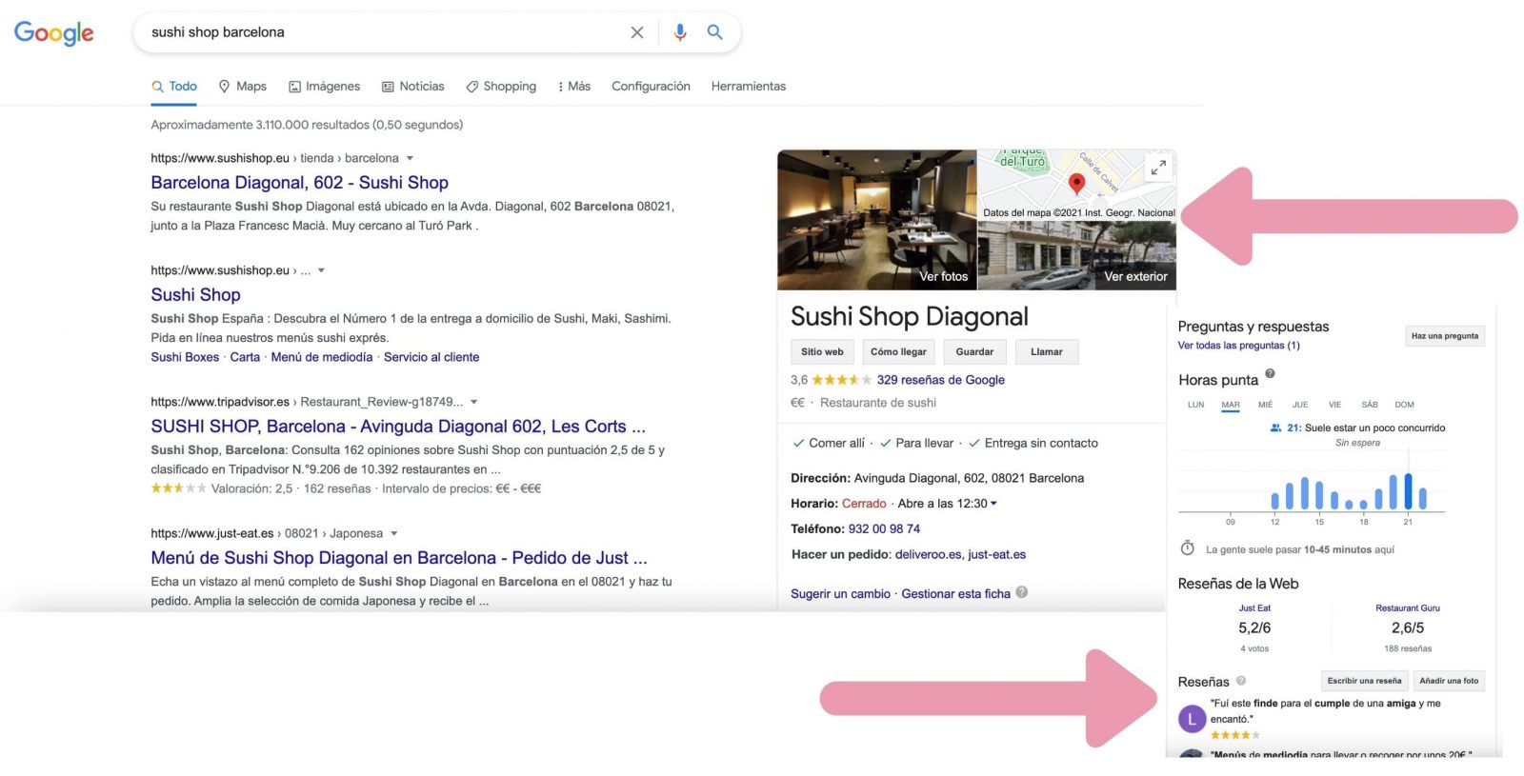Click the red map pin marker

[1076, 183]
